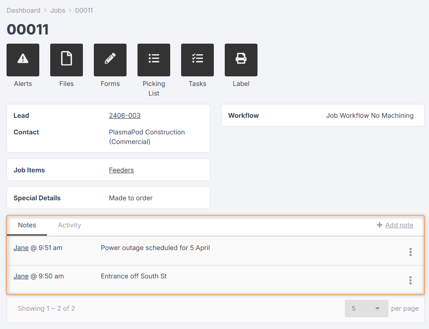Open the options menu for the Entrance off South St note
429x329 pixels.
(410, 280)
